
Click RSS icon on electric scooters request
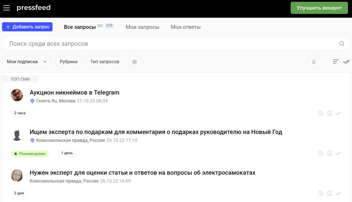tap(321, 193)
